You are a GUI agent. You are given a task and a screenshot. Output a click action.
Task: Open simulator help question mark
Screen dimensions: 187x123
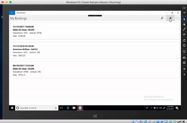(x=184, y=75)
